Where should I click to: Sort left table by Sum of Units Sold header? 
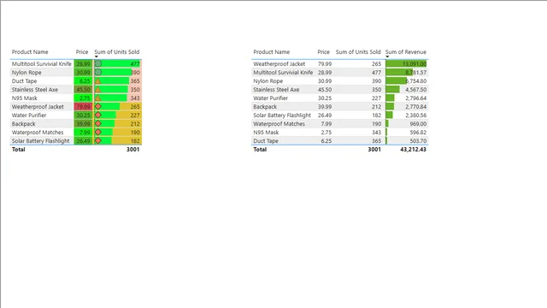tap(117, 52)
